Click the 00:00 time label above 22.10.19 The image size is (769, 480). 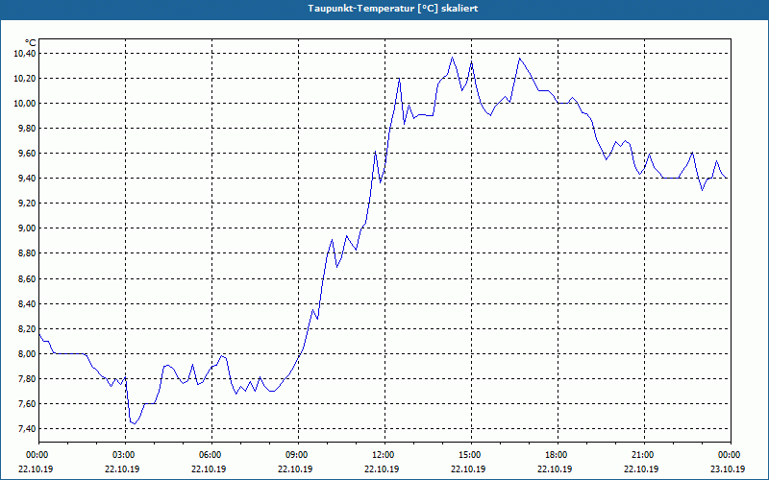click(x=37, y=455)
